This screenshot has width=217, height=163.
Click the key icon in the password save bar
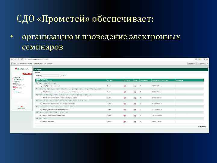(x=12, y=63)
